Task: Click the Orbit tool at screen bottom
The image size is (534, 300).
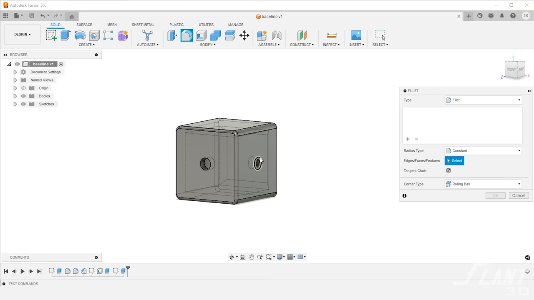Action: point(232,257)
